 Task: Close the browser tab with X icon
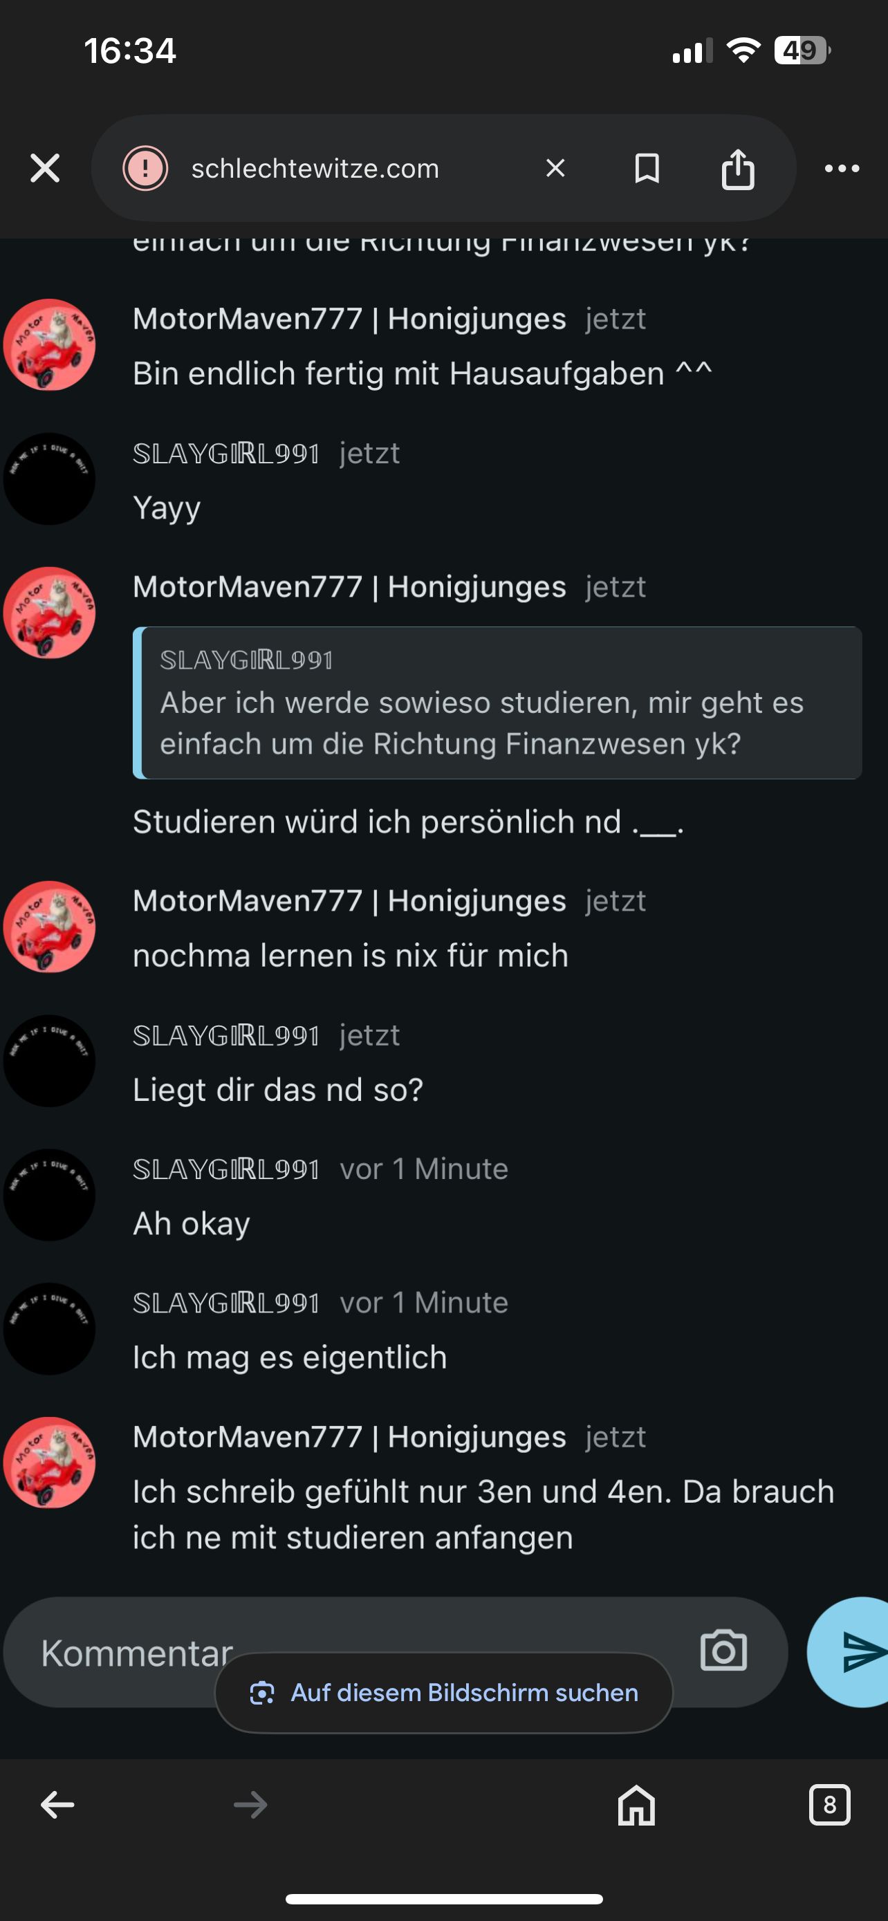(45, 168)
